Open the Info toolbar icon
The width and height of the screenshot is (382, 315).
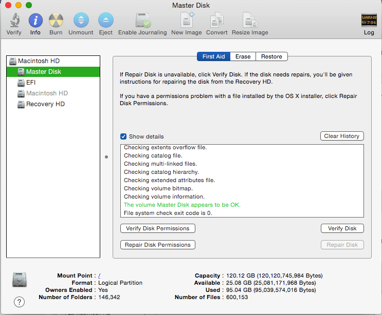pos(35,20)
